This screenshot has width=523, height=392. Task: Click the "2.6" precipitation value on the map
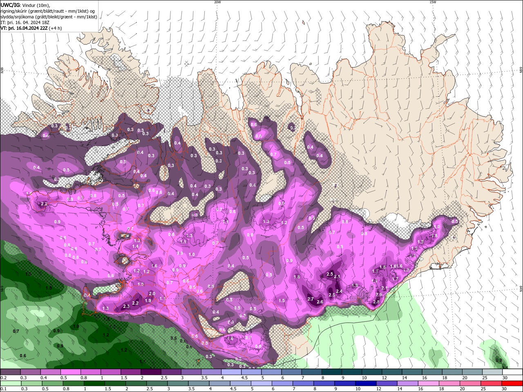coord(320,302)
